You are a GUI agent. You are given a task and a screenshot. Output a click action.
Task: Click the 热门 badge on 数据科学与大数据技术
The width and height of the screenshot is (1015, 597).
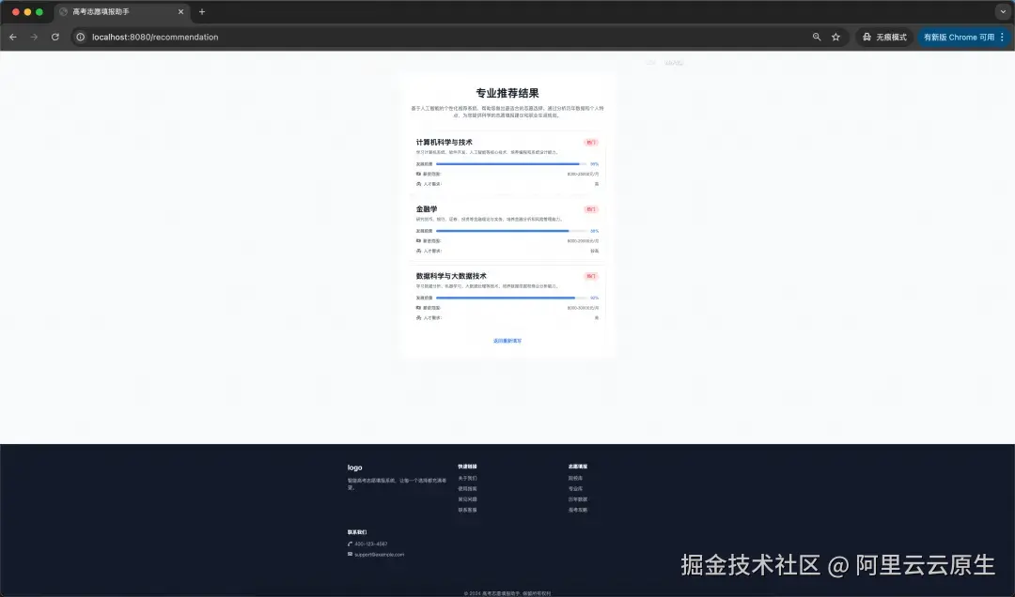pyautogui.click(x=589, y=275)
